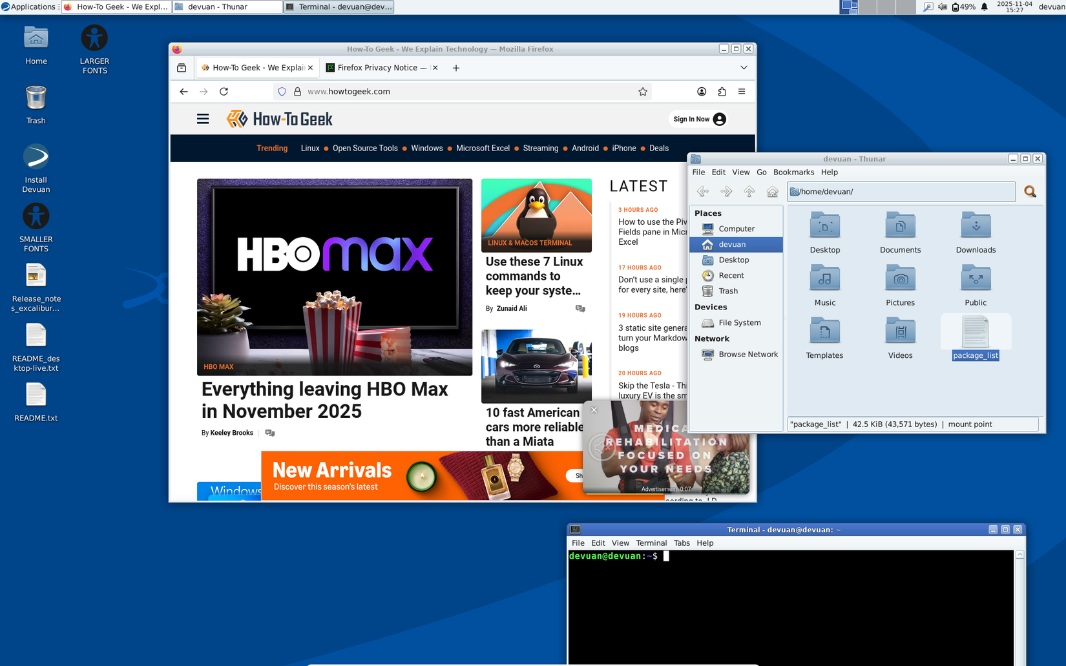Open the search icon in Thunar toolbar
The width and height of the screenshot is (1066, 666).
click(1030, 191)
